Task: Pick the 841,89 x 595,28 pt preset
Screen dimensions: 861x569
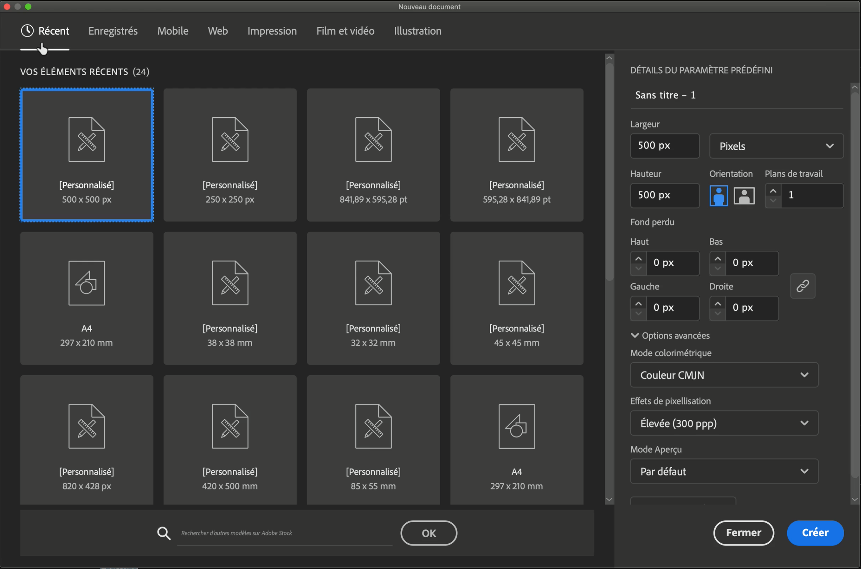Action: [x=373, y=155]
